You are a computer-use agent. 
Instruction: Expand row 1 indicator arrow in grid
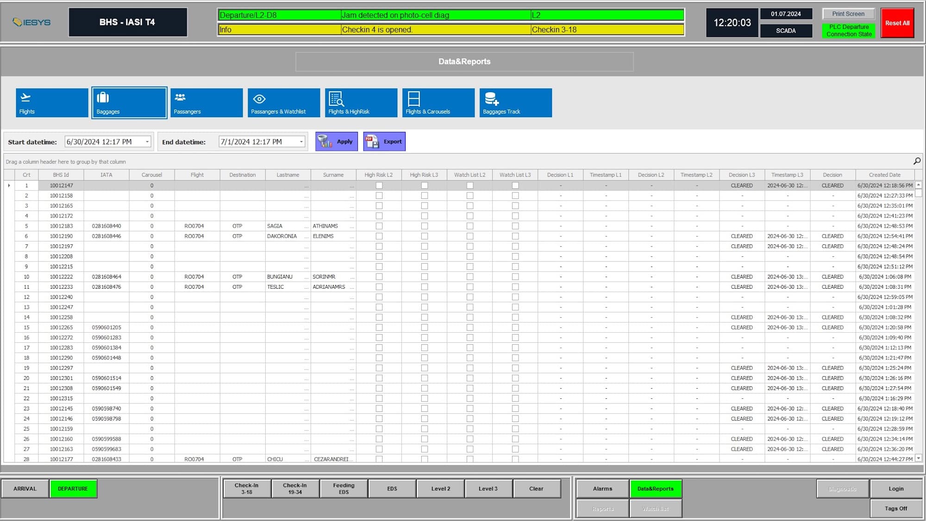[x=9, y=186]
